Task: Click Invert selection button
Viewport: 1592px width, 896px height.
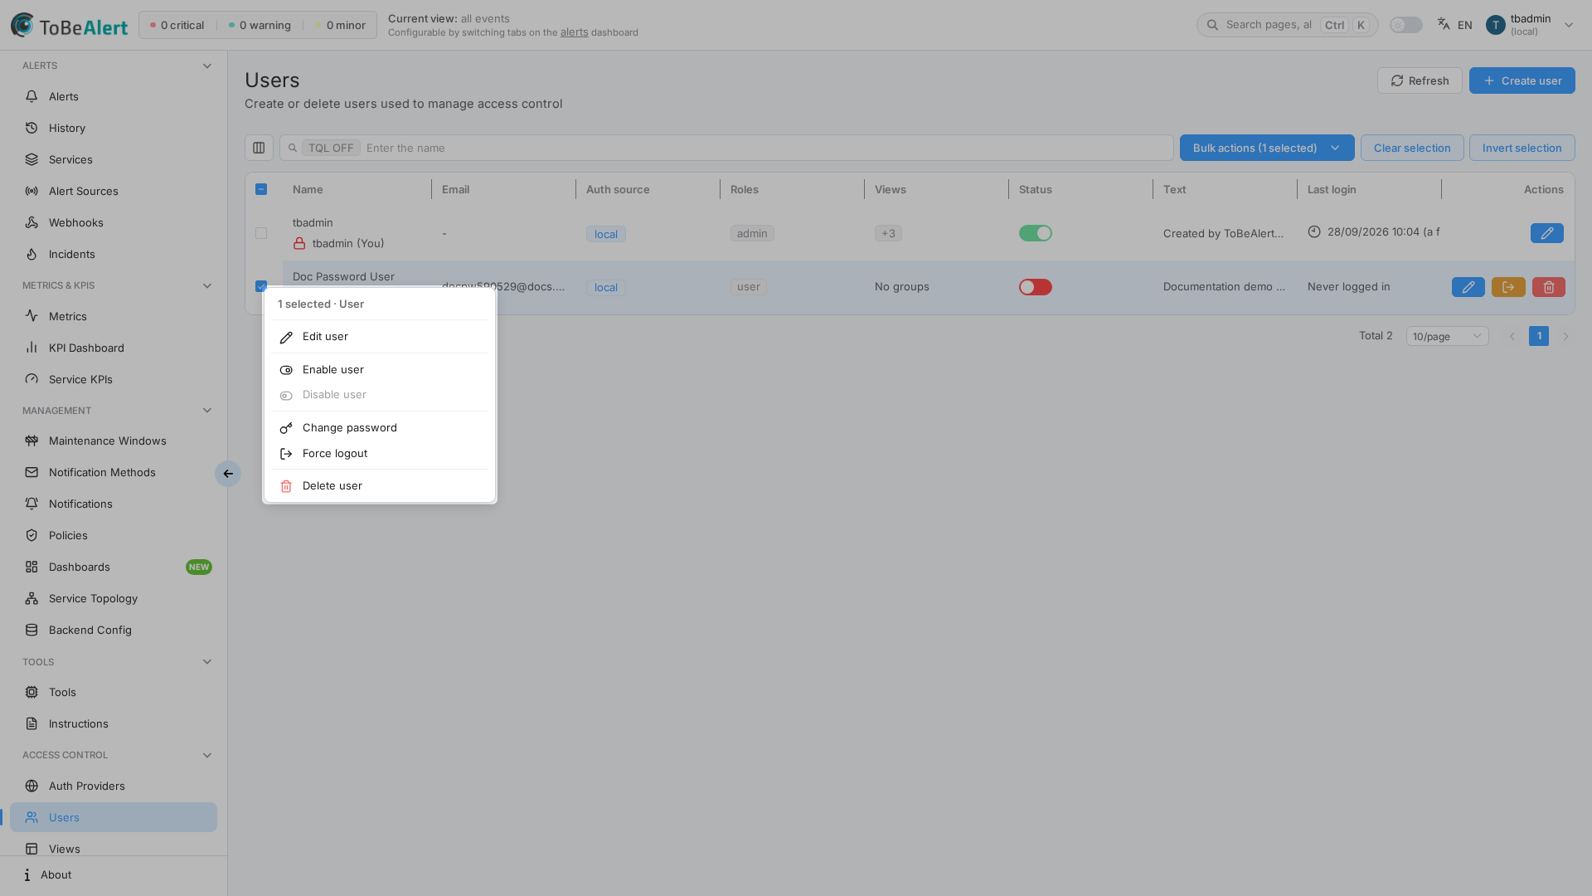Action: click(x=1522, y=148)
